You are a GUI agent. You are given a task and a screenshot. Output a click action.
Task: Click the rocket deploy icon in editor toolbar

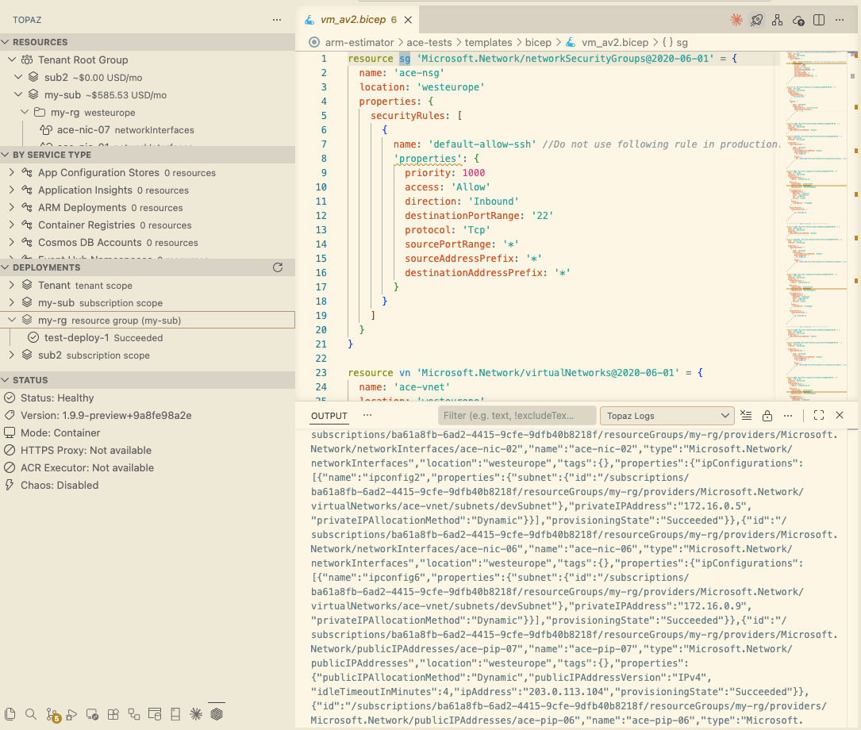(x=757, y=21)
